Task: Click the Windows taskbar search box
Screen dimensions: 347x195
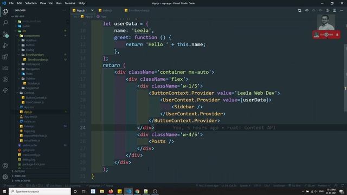Action: pos(40,191)
